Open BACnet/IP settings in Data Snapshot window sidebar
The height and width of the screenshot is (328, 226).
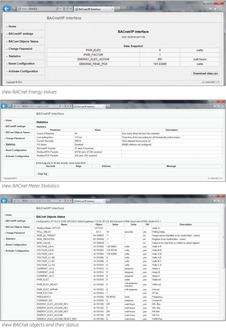point(21,34)
